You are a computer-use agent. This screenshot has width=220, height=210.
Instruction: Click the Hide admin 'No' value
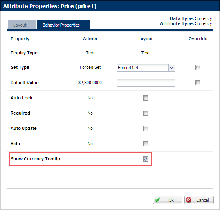(x=90, y=144)
